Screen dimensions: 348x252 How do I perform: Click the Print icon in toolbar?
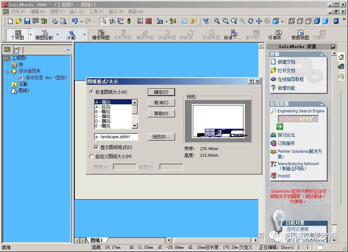click(x=55, y=21)
